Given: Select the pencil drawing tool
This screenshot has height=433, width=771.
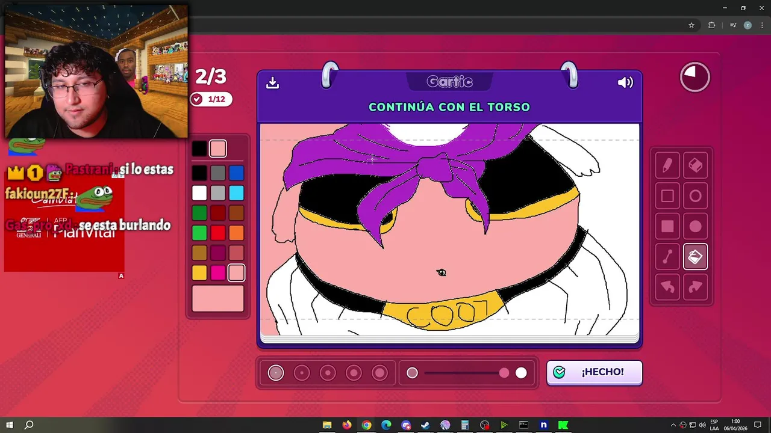Looking at the screenshot, I should point(667,165).
